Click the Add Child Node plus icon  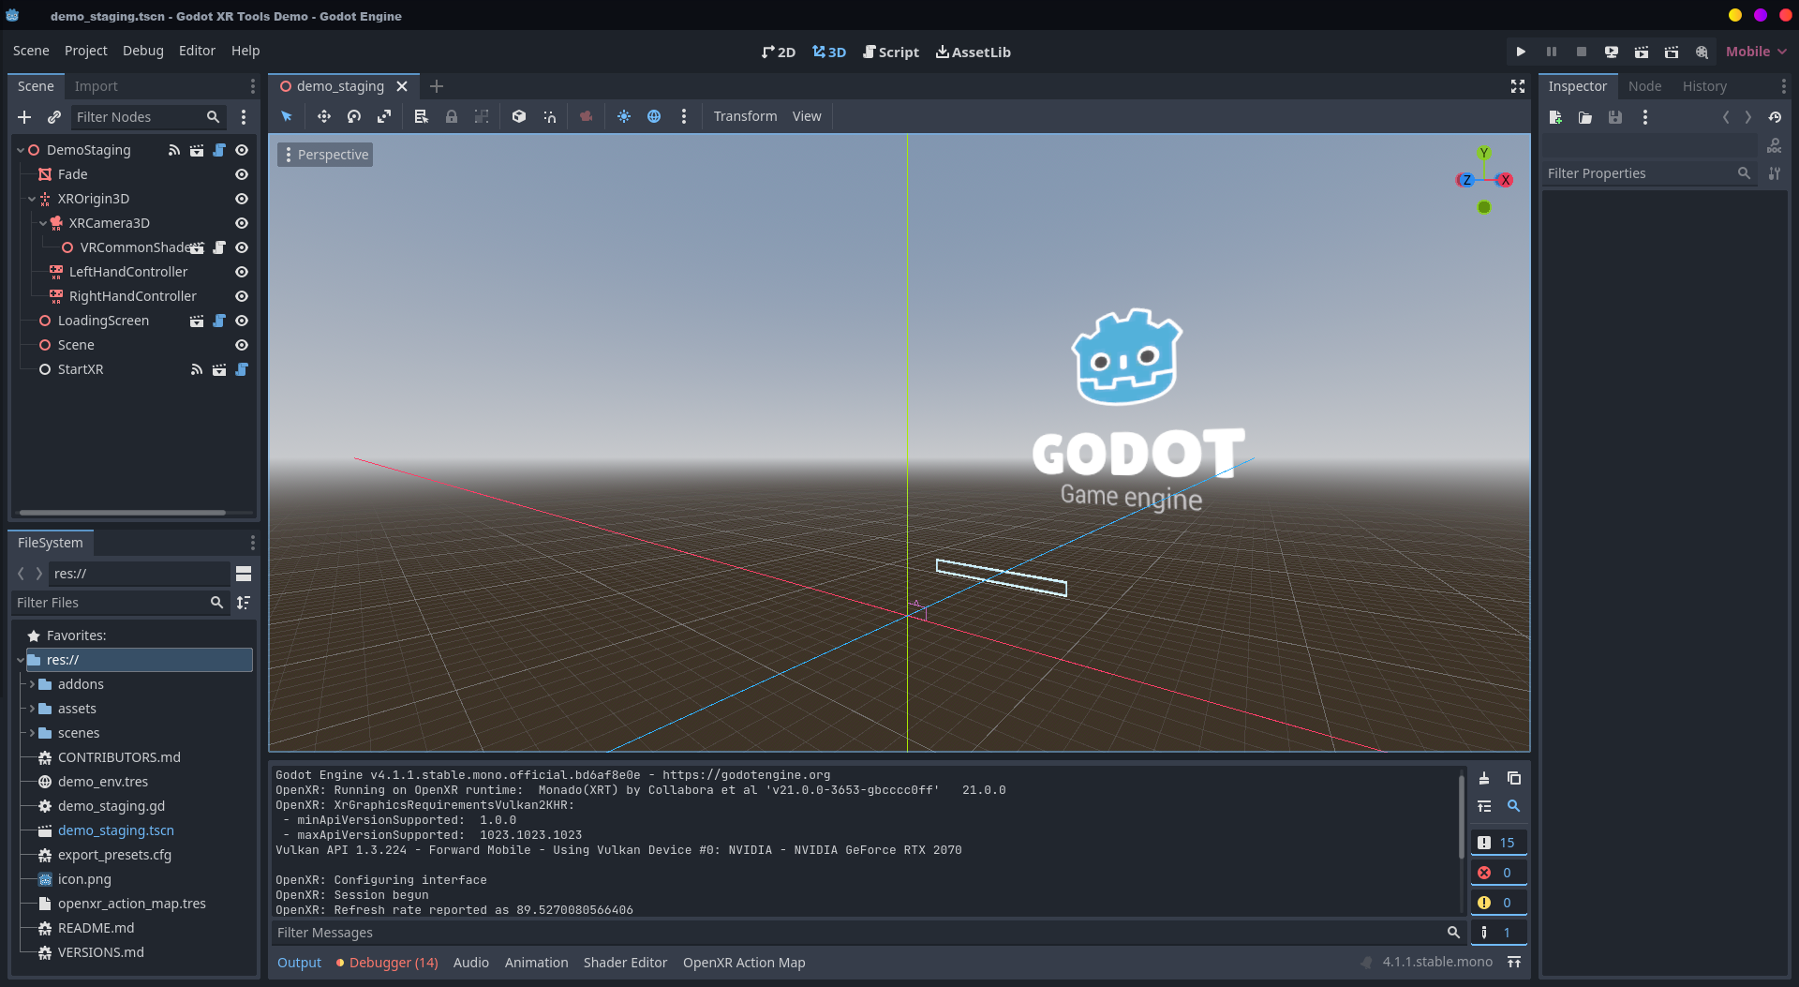[24, 117]
